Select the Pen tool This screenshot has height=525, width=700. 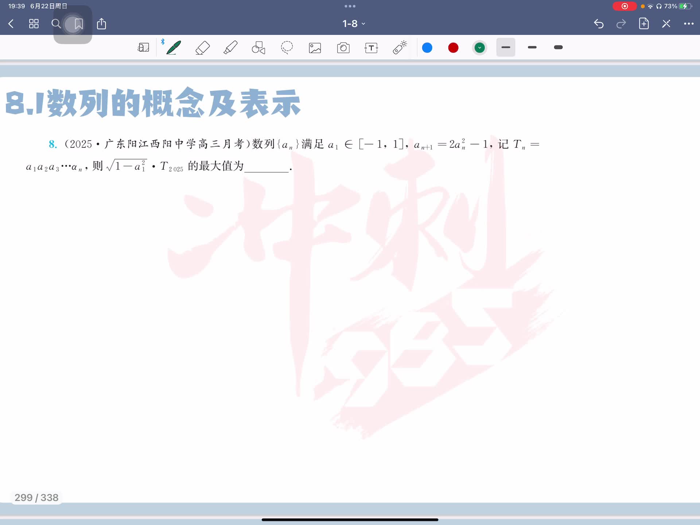click(174, 48)
